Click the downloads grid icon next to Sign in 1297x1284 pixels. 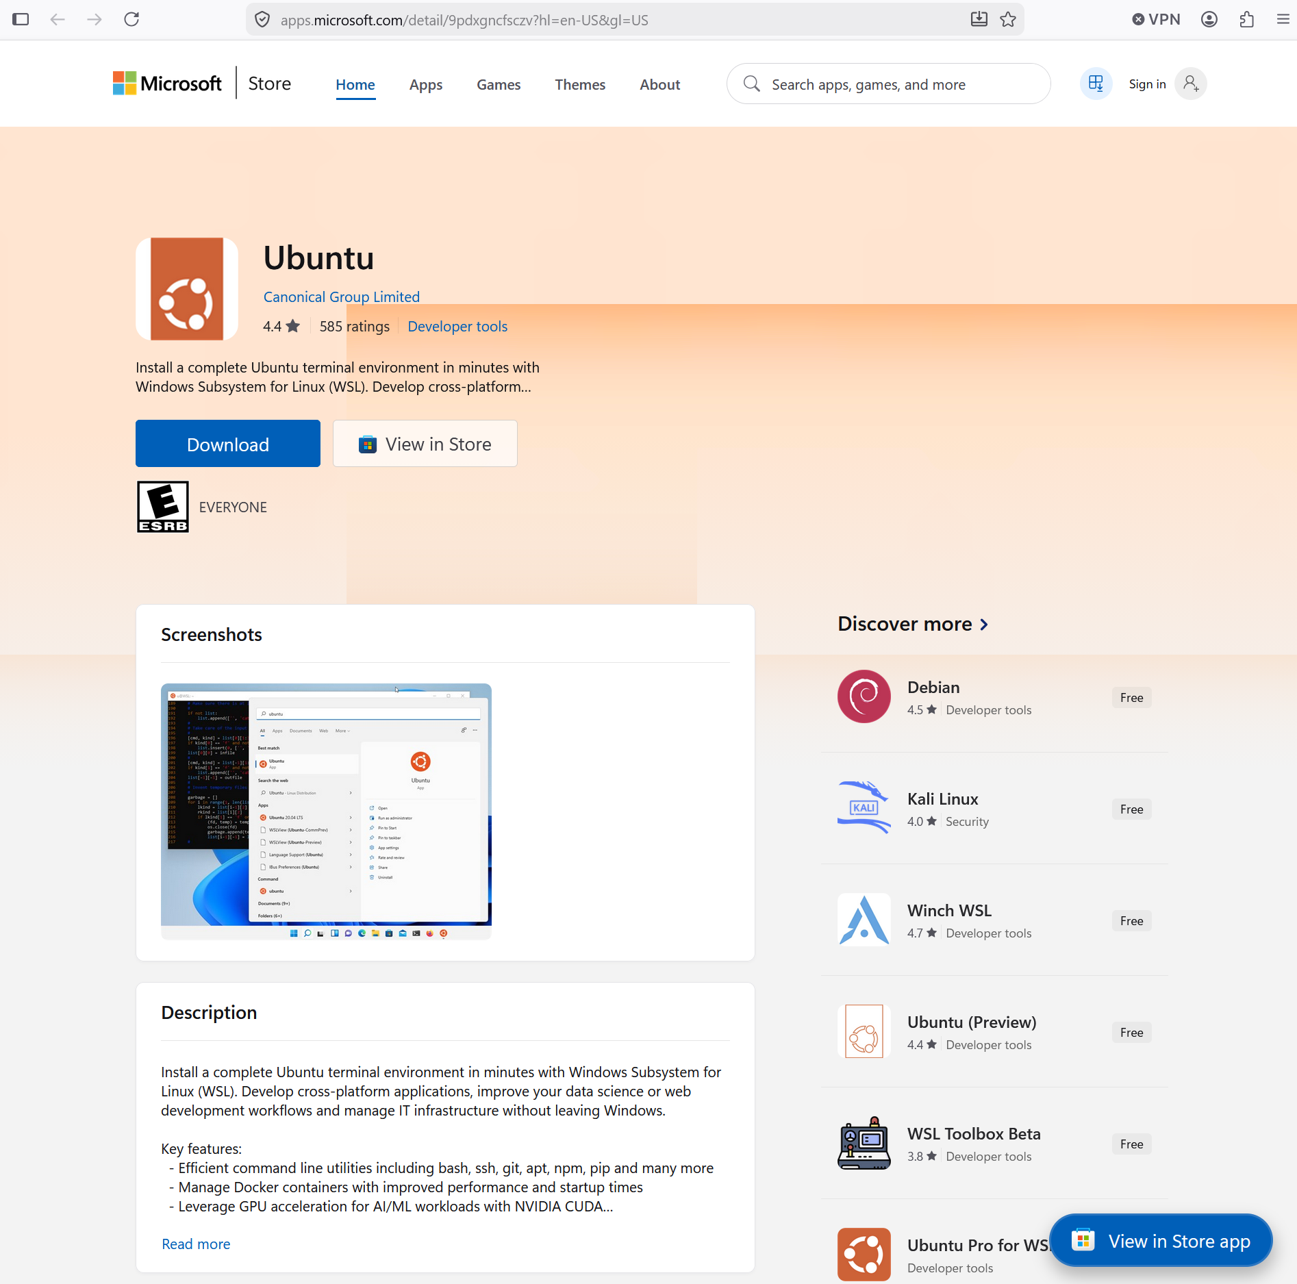point(1096,84)
